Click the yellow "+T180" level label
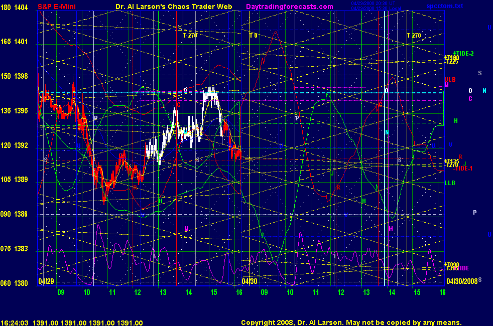 pyautogui.click(x=451, y=58)
